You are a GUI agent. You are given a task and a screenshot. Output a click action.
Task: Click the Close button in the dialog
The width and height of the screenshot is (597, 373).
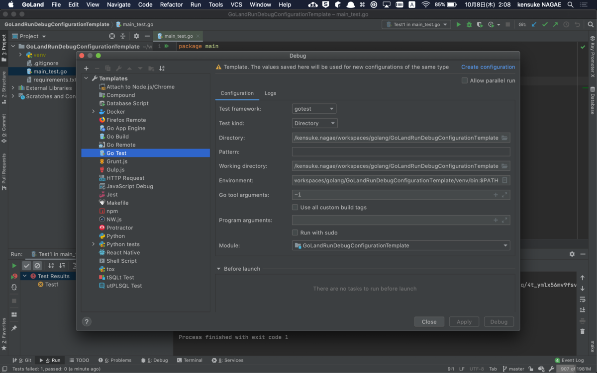click(429, 322)
